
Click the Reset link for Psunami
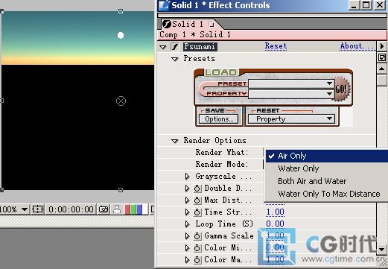click(x=276, y=46)
